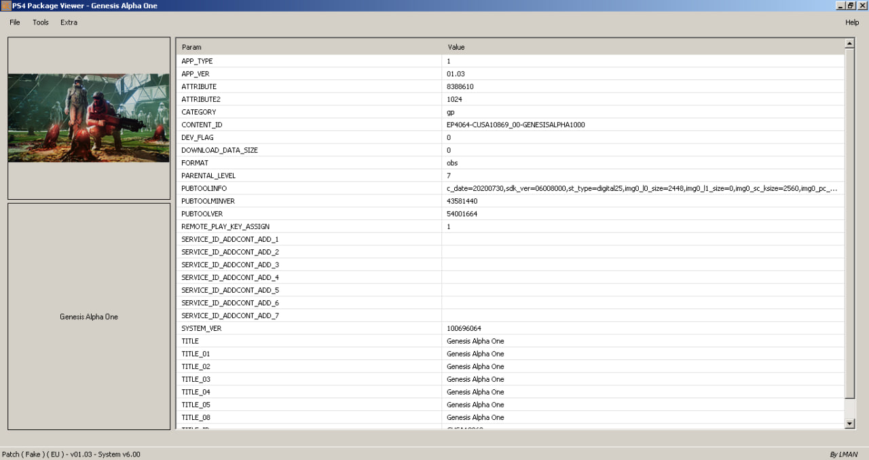Viewport: 869px width, 460px height.
Task: Select the TITLE_08 row
Action: (510, 417)
